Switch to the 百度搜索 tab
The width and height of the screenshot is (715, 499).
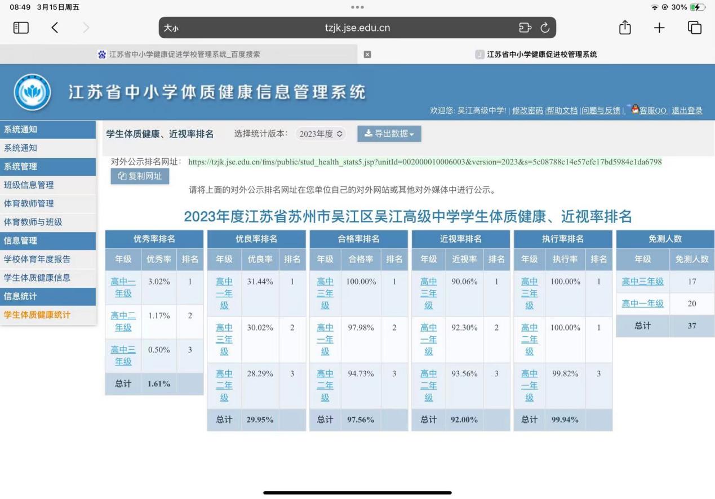[179, 55]
